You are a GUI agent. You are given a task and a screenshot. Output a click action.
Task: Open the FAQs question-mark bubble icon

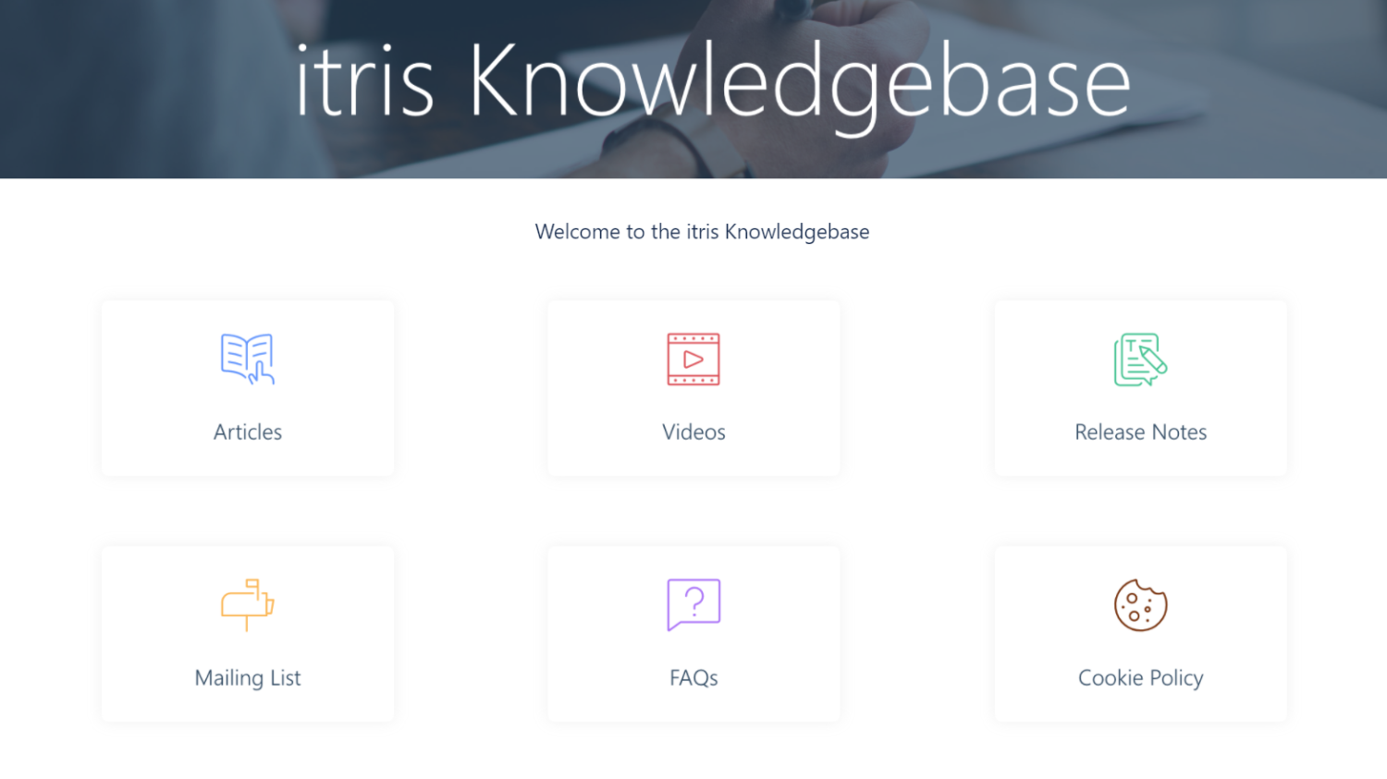(x=693, y=604)
